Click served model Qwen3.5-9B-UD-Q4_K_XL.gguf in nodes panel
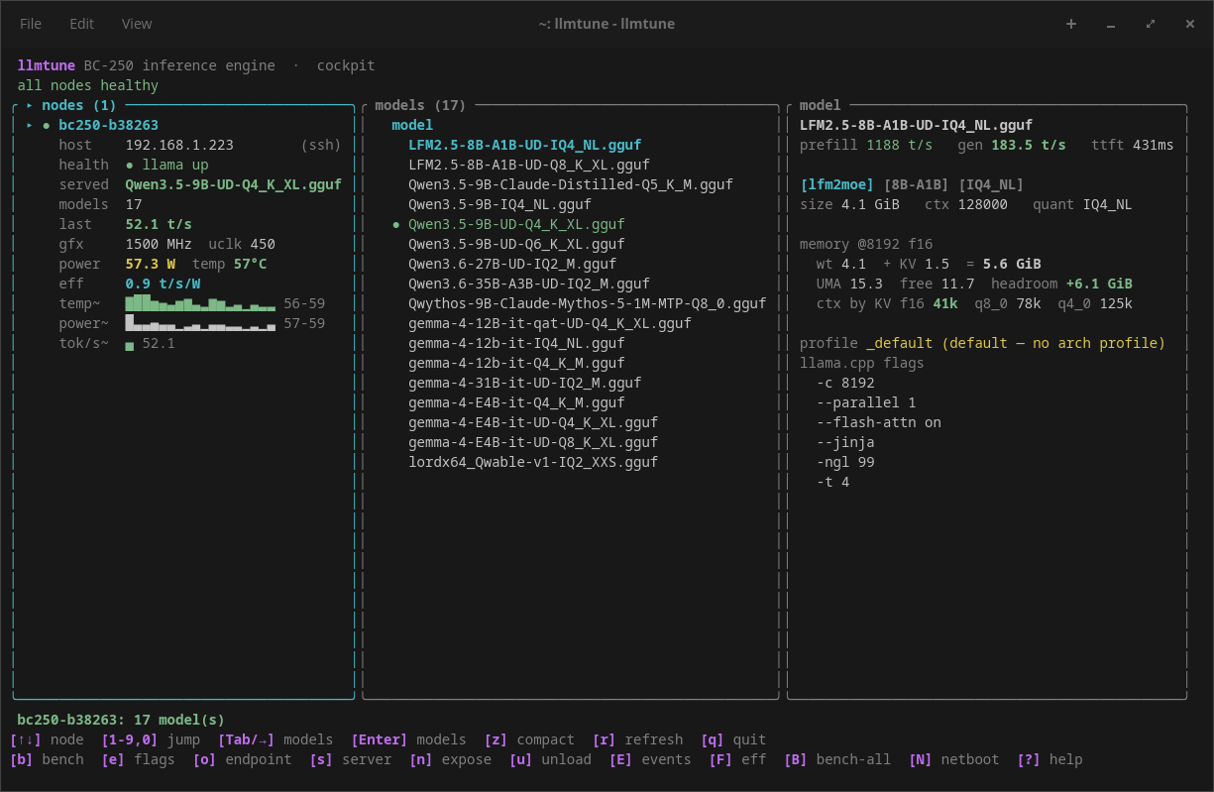The width and height of the screenshot is (1214, 792). [234, 184]
